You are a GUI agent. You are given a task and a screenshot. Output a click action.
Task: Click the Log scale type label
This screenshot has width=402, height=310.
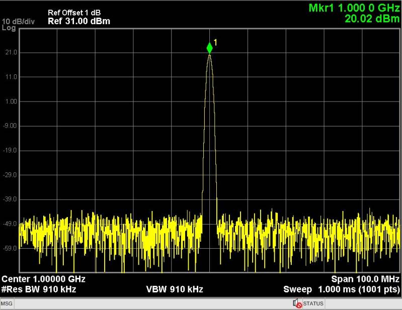point(9,28)
